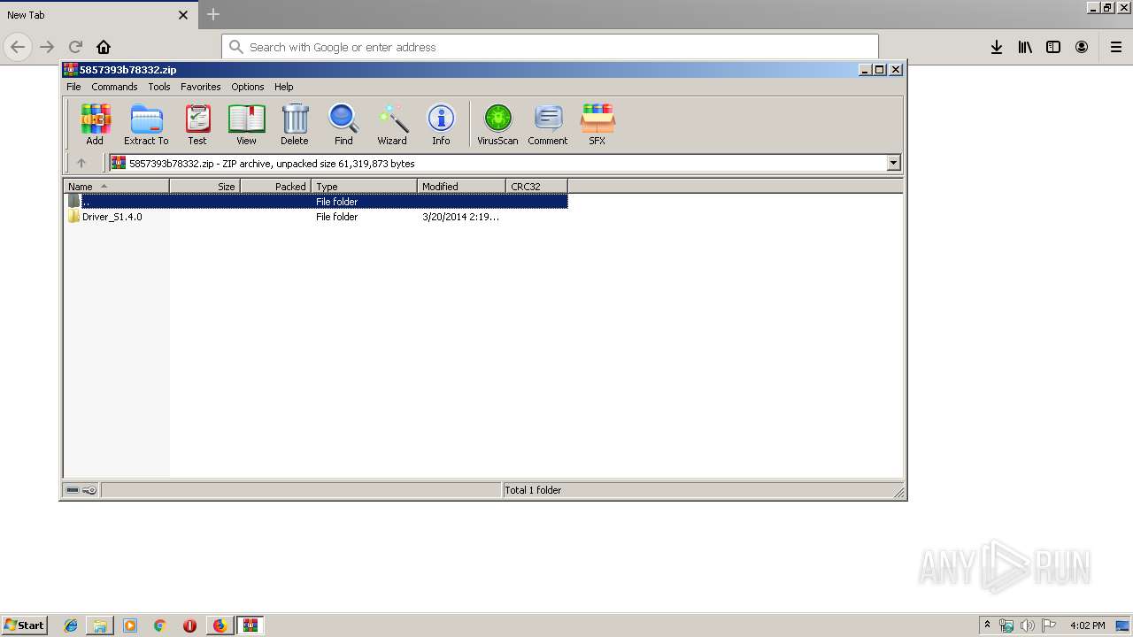Viewport: 1133px width, 637px height.
Task: Select the New Tab browser tab
Action: (97, 15)
